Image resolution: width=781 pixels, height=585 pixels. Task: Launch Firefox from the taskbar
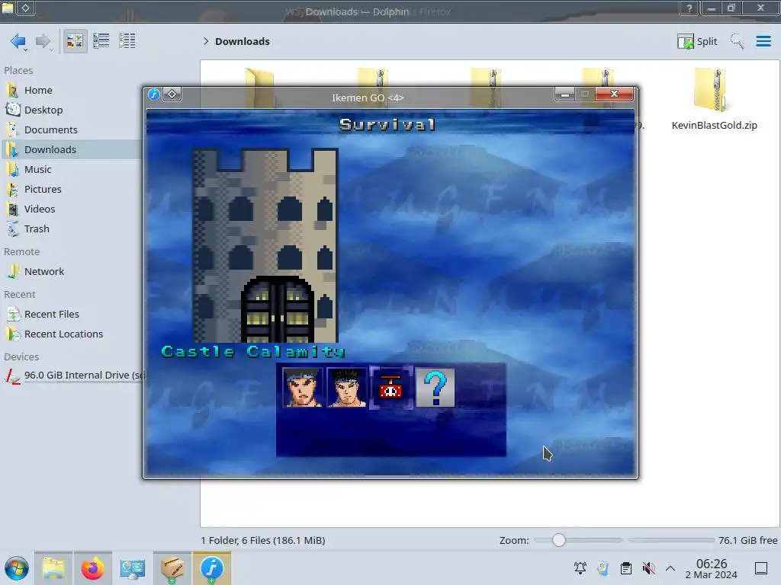click(92, 568)
